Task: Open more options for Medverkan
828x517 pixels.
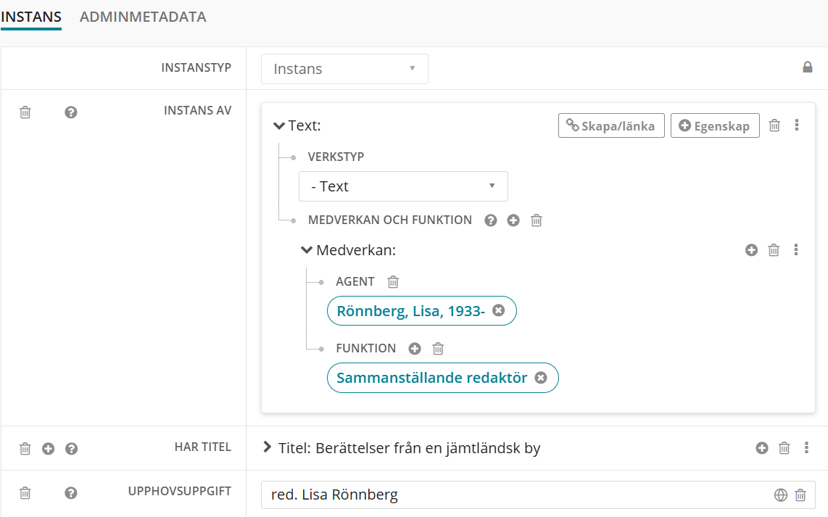Action: 796,250
